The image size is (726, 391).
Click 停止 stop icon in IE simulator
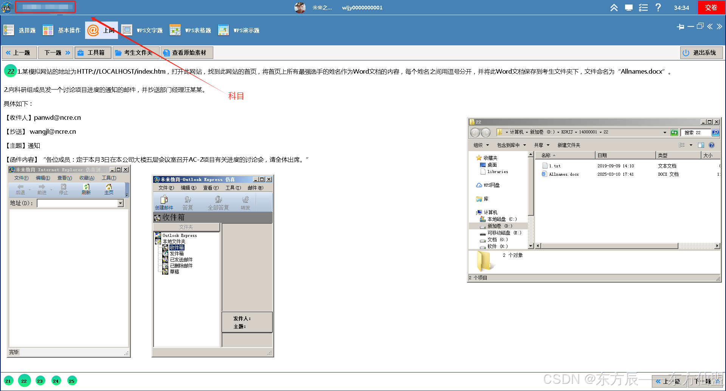click(64, 189)
